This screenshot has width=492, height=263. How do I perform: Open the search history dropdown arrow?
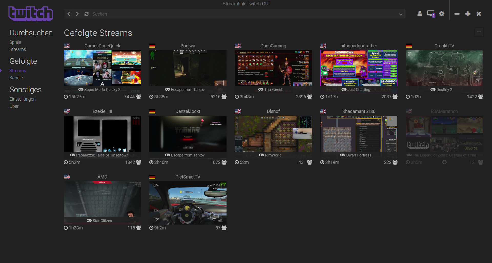pyautogui.click(x=401, y=14)
